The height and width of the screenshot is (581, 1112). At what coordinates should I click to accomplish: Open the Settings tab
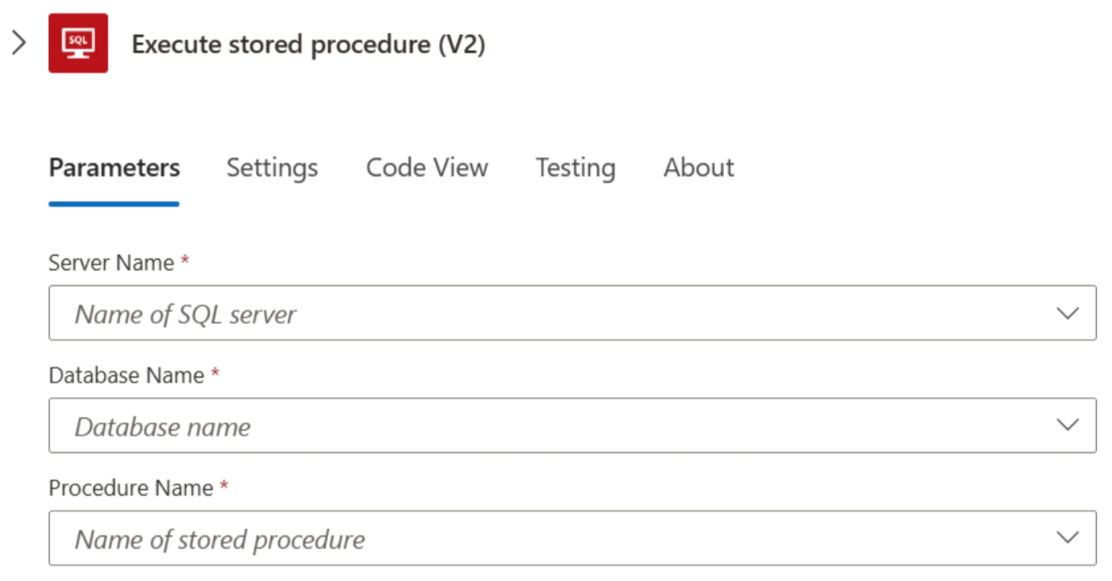[272, 168]
